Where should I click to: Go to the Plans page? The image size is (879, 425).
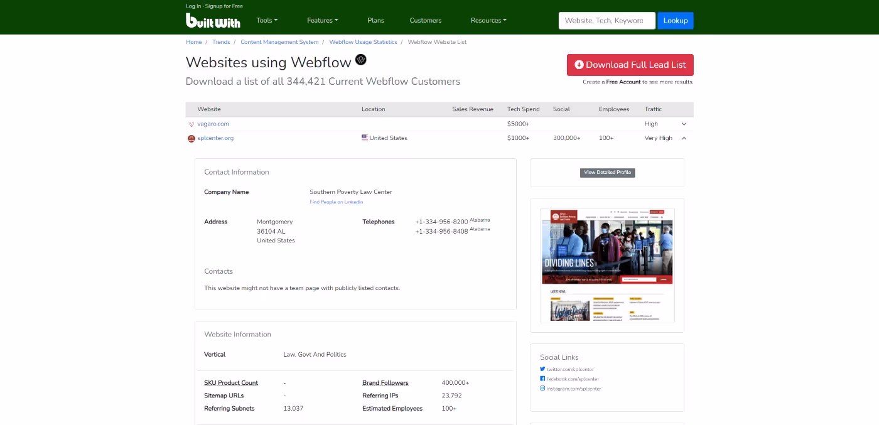[x=375, y=21]
